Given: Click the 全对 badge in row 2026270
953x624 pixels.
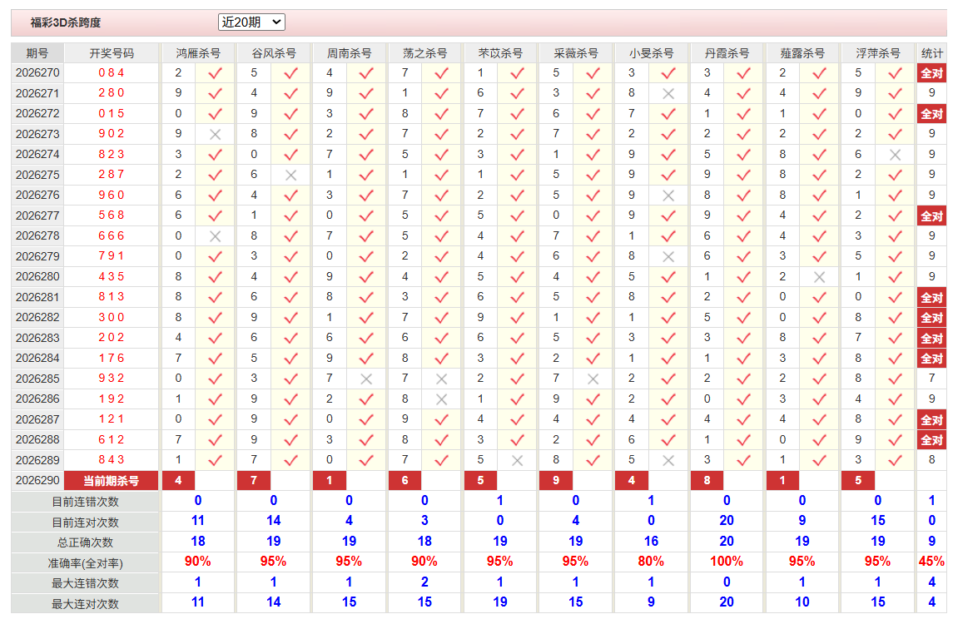Looking at the screenshot, I should coord(931,73).
